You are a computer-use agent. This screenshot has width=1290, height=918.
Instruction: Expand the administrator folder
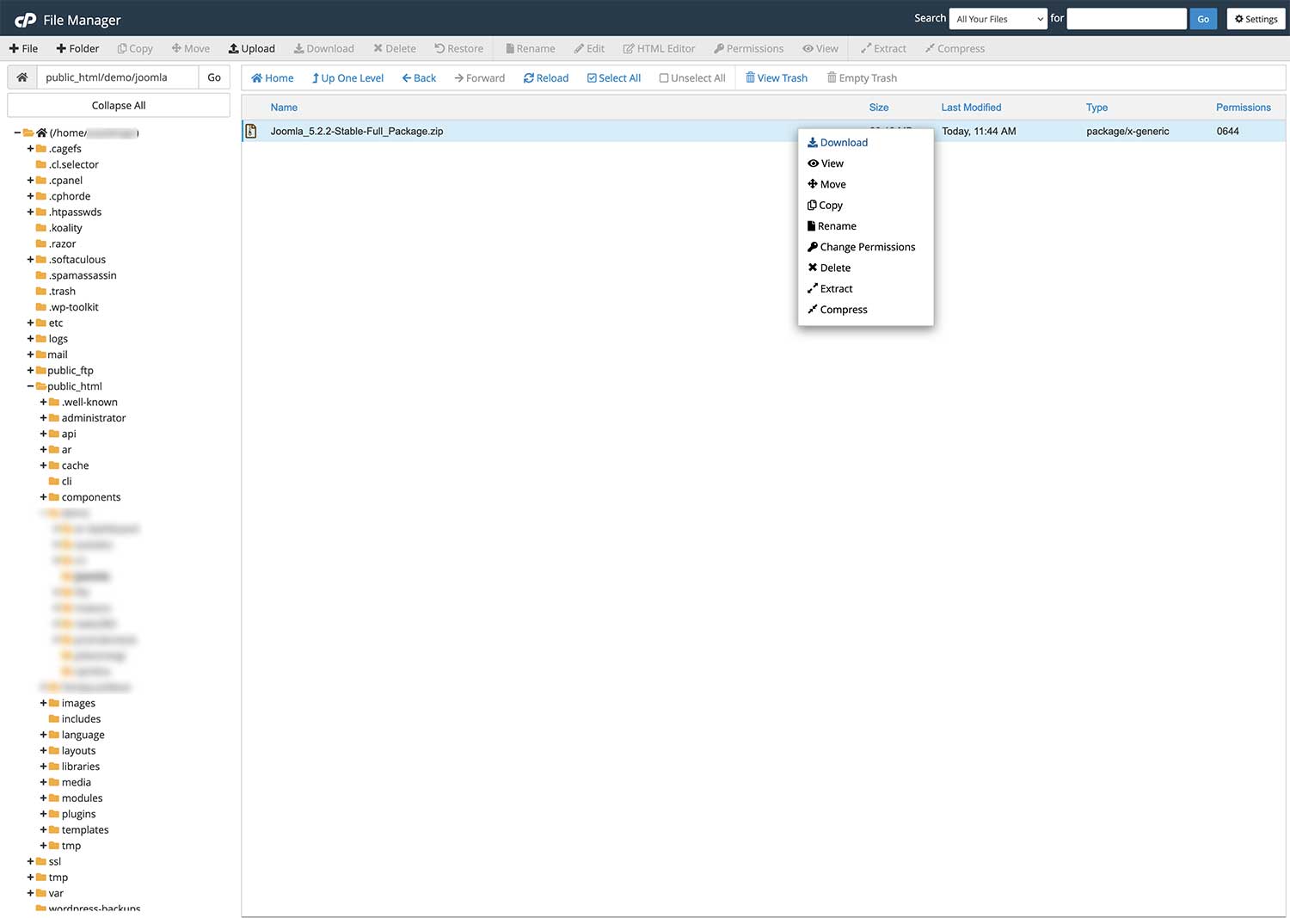[43, 418]
